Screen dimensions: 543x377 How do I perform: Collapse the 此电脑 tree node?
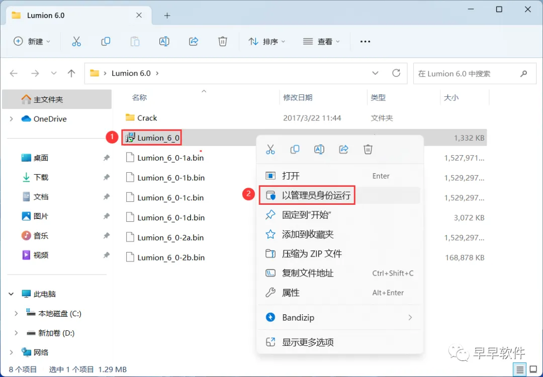(x=12, y=294)
